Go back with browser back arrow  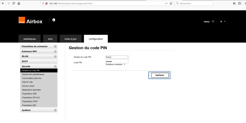[x=3, y=3]
